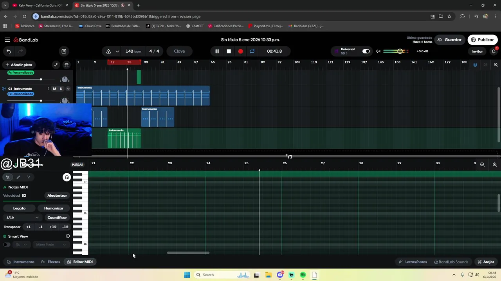
Task: Open the 1/16 quantize grid dropdown
Action: pos(22,217)
